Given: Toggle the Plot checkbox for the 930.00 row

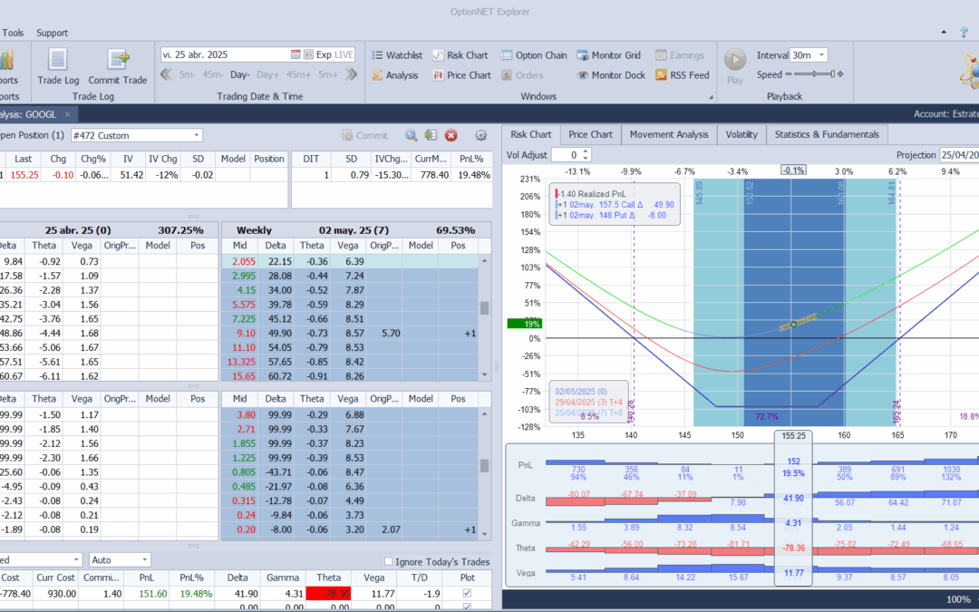Looking at the screenshot, I should point(467,593).
